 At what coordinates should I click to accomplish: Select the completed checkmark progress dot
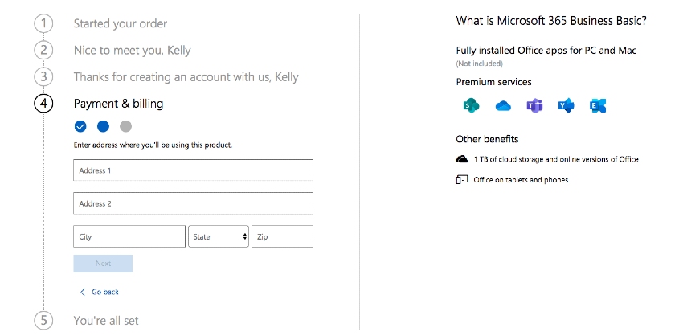coord(80,126)
